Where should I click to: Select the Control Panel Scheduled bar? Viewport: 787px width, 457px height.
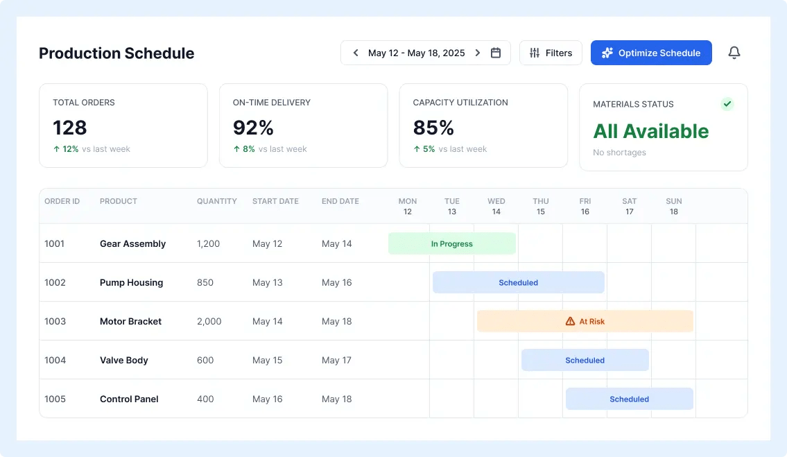[630, 399]
